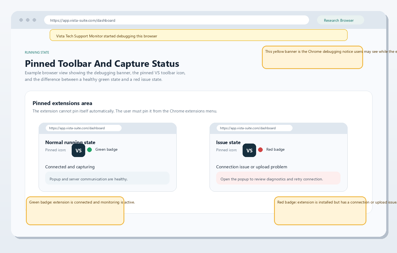Click the "Popup and server communication are healthy." message
The width and height of the screenshot is (397, 253).
click(x=107, y=178)
